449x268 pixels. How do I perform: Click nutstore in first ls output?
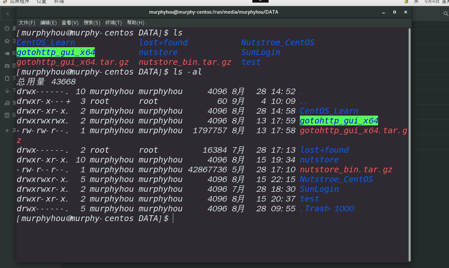coord(158,52)
